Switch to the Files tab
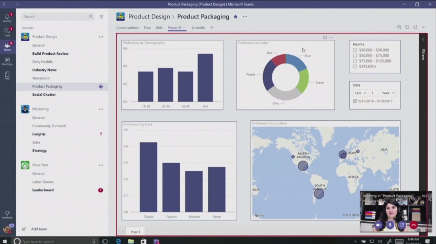 point(147,28)
